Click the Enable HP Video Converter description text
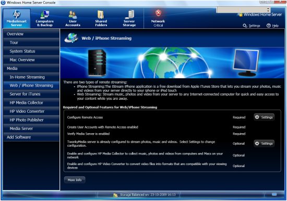 point(147,165)
